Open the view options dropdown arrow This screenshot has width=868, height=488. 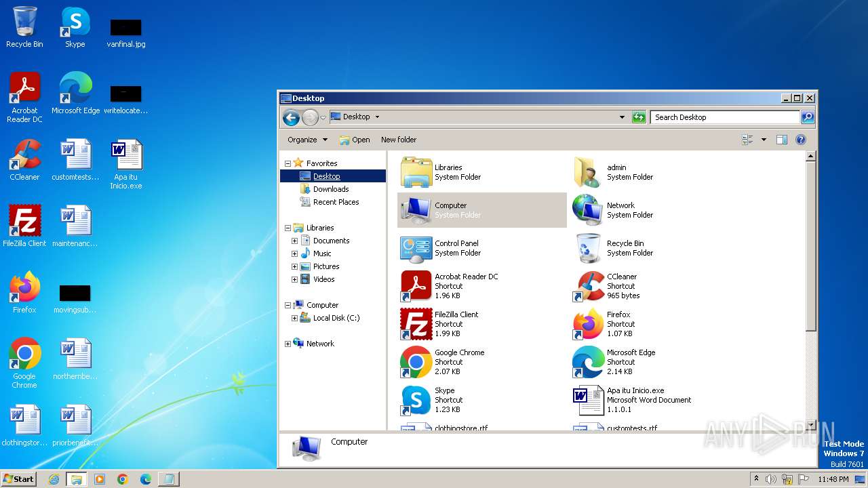[764, 140]
